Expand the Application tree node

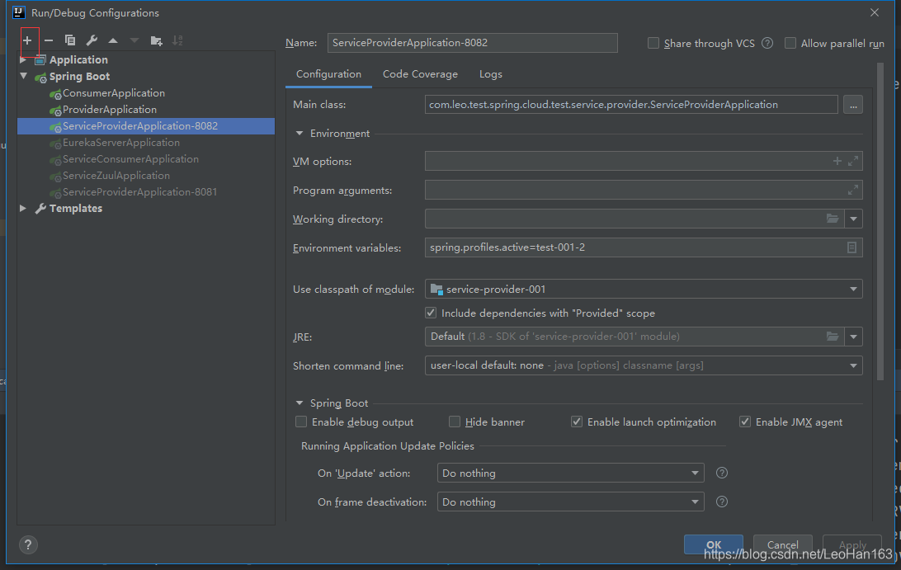coord(23,59)
